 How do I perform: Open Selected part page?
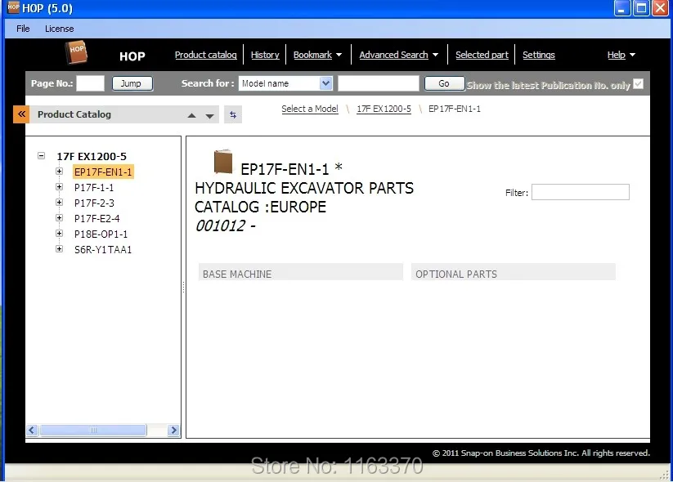click(482, 55)
